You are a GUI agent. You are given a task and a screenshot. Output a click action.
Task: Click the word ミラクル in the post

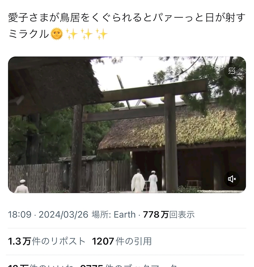29,34
